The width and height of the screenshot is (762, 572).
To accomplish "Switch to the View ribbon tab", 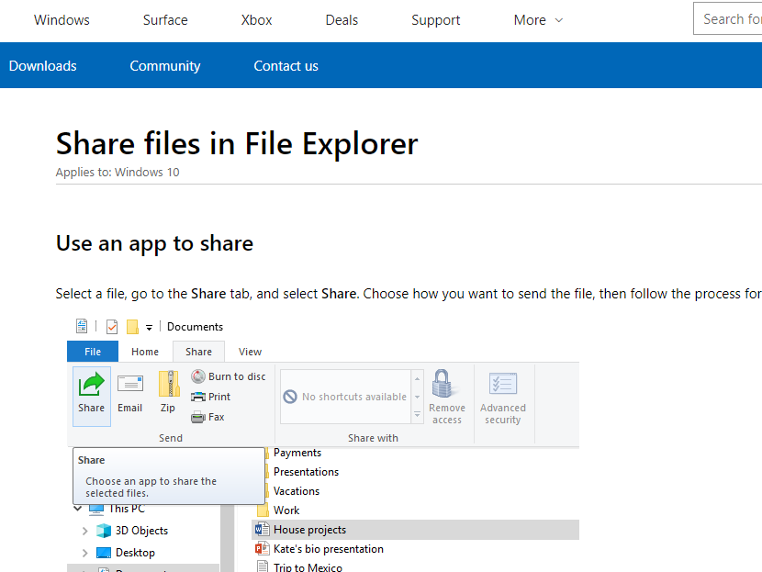I will tap(250, 351).
